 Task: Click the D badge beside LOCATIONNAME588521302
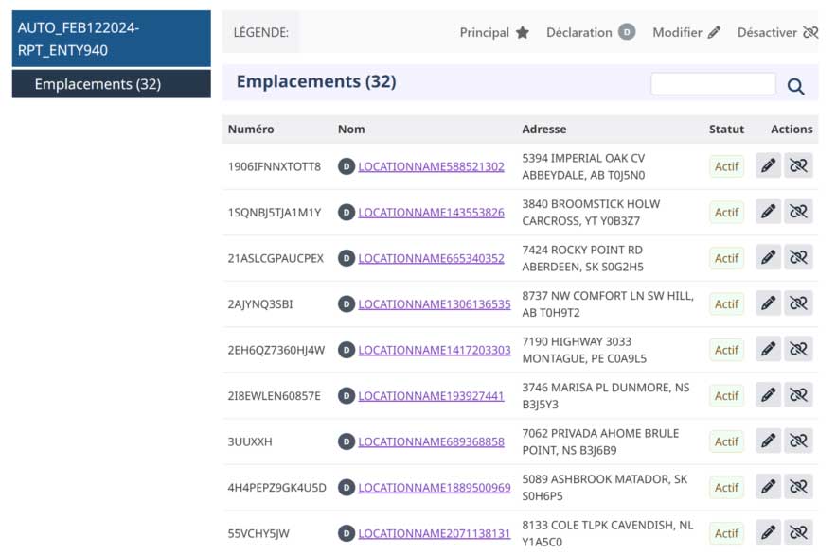347,166
